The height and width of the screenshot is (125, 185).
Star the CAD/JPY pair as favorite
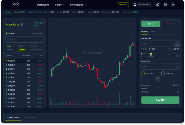(7, 86)
